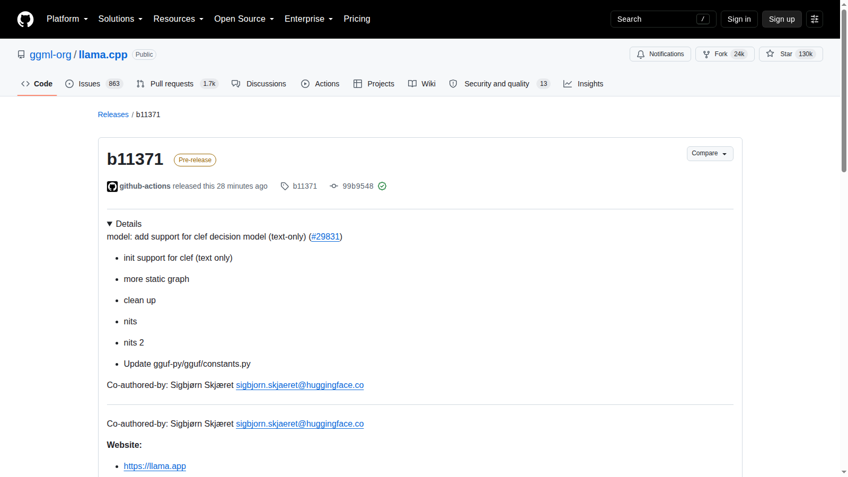Open the ggml-org organization link
Image resolution: width=848 pixels, height=477 pixels.
[x=50, y=55]
